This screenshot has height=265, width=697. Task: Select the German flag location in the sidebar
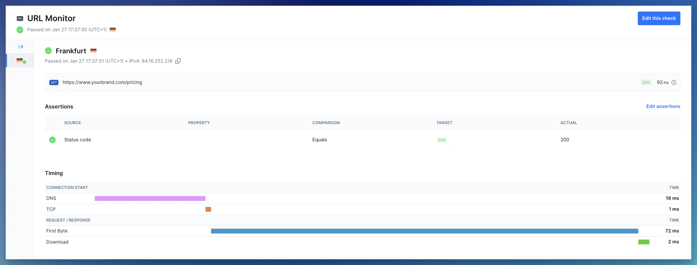click(20, 60)
